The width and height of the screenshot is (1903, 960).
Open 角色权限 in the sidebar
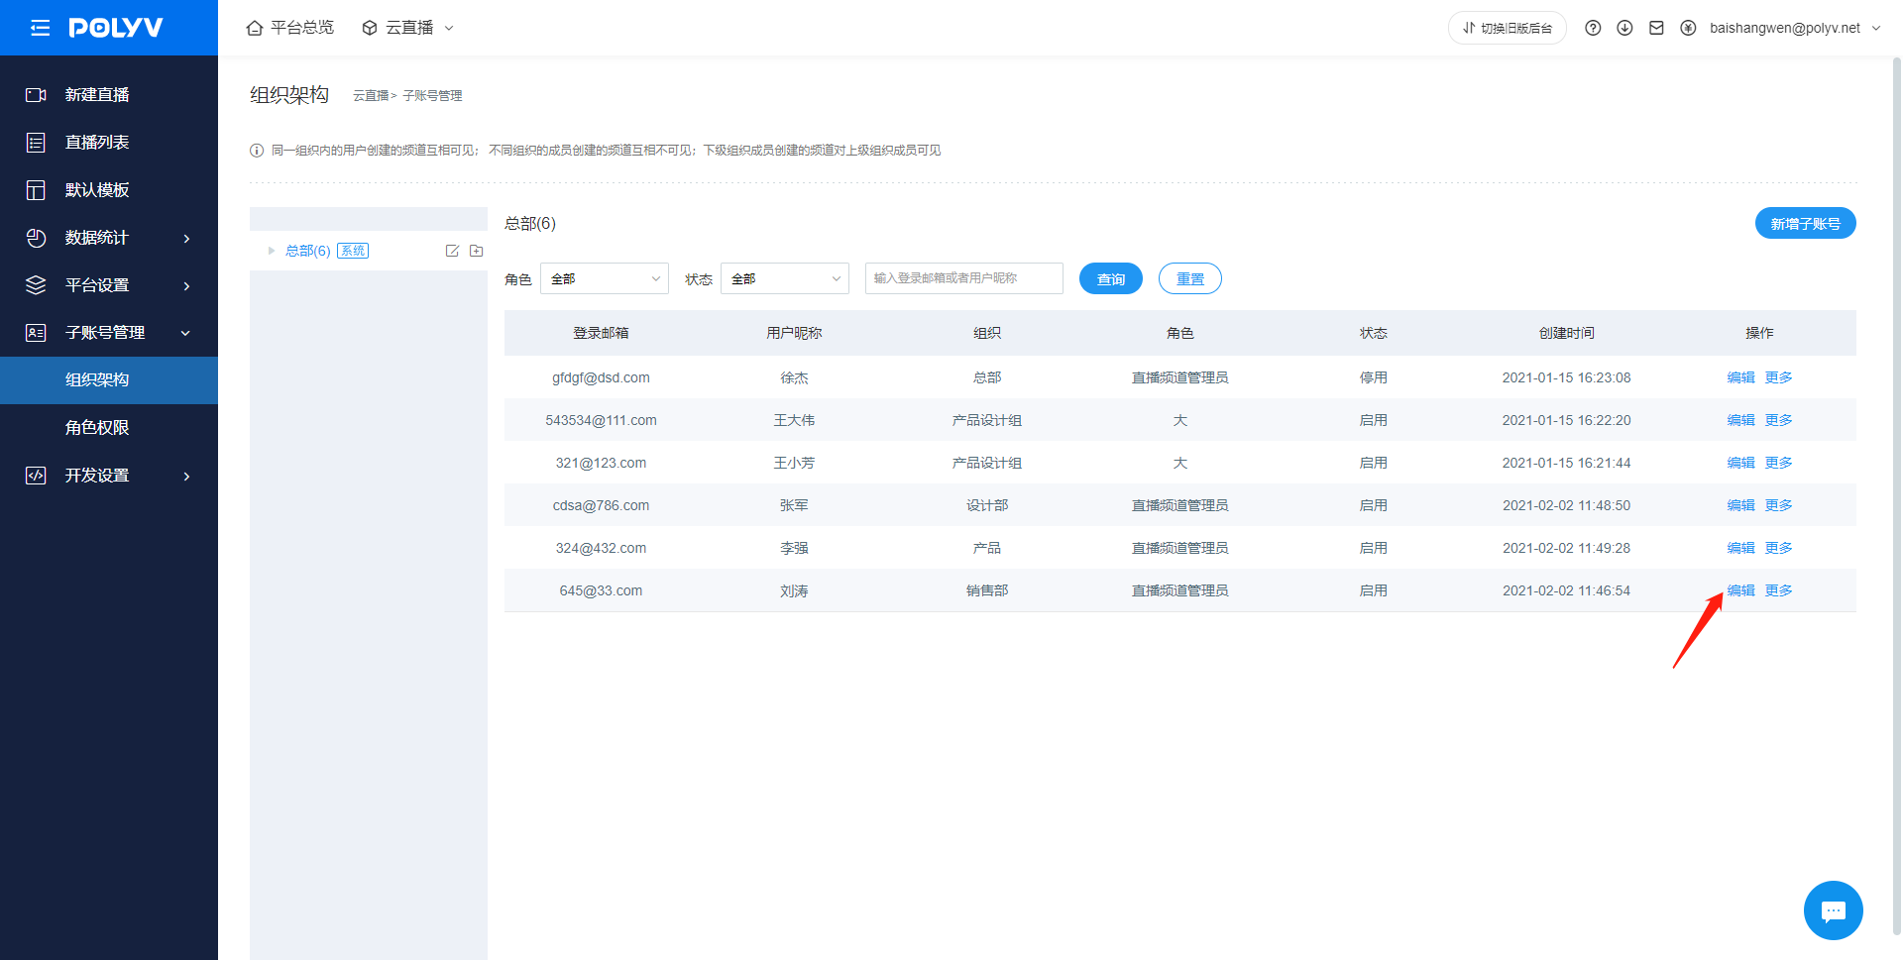point(109,428)
